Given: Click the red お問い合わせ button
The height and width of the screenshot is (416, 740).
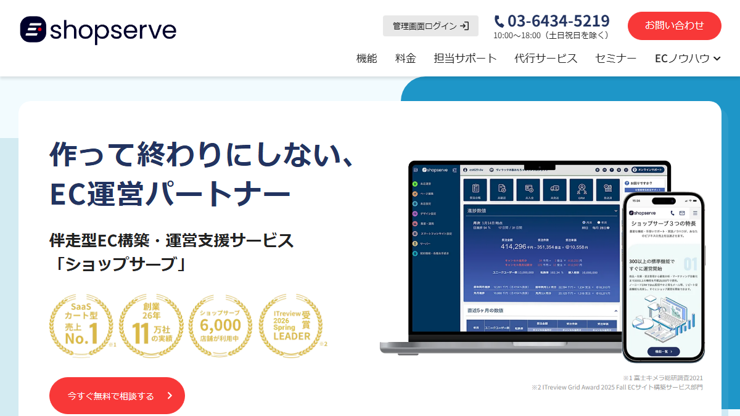Looking at the screenshot, I should pos(675,26).
